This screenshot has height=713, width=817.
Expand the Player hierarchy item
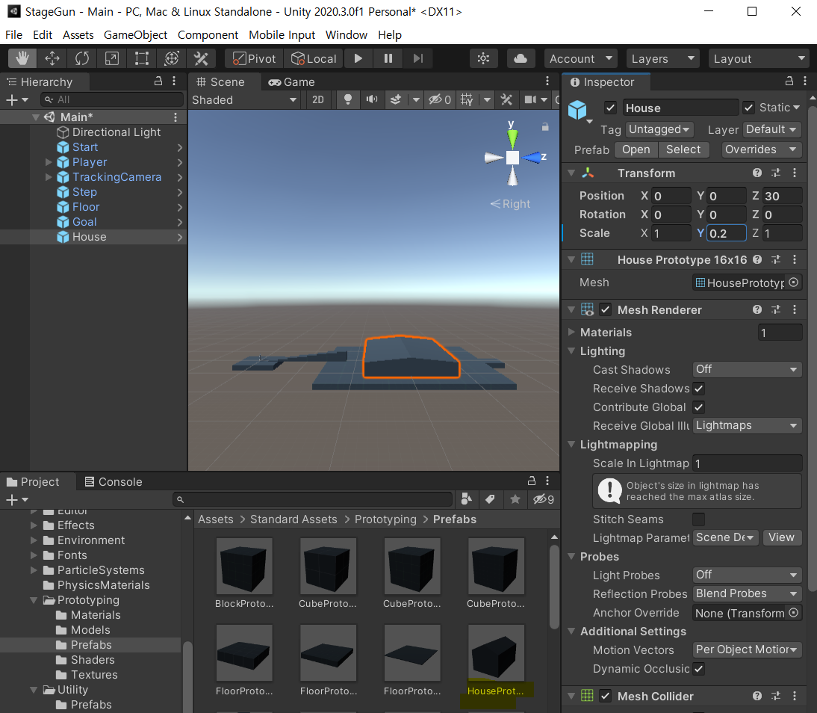point(49,162)
